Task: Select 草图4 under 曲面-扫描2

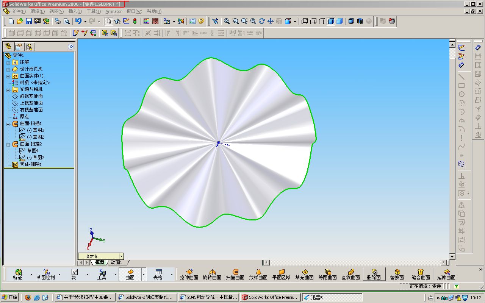Action: point(33,151)
